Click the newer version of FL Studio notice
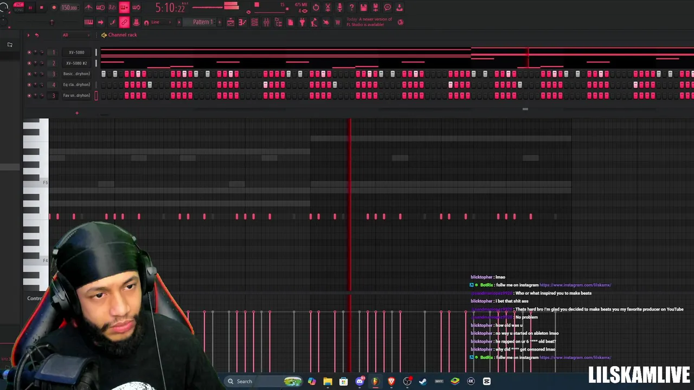Image resolution: width=694 pixels, height=390 pixels. coord(369,22)
